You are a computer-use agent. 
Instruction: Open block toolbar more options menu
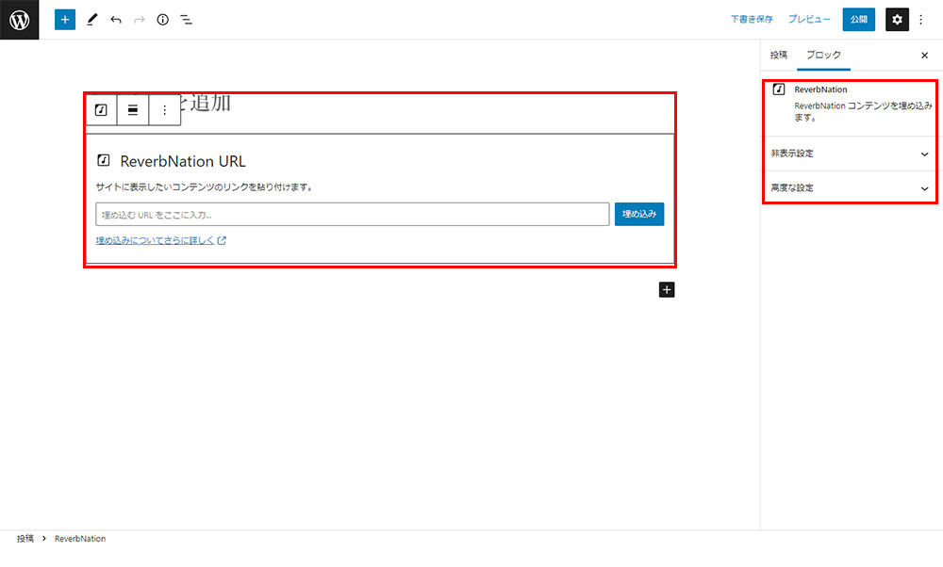coord(164,110)
